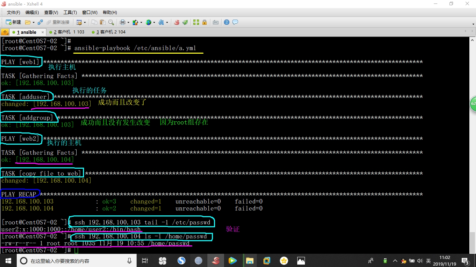Click the copy icon in toolbar

click(x=94, y=22)
